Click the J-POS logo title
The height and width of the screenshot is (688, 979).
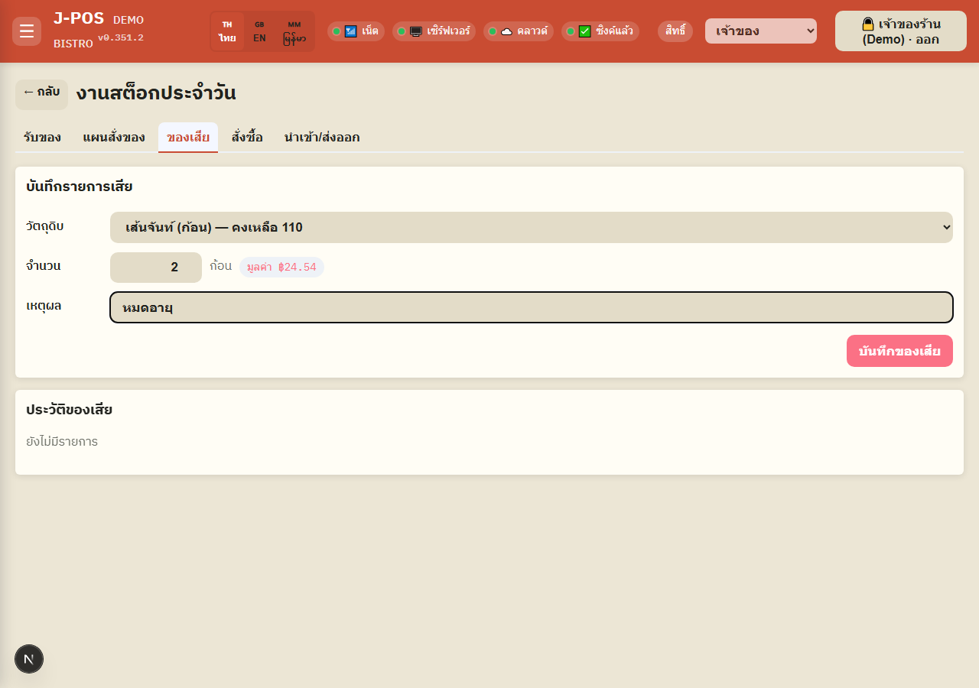pyautogui.click(x=79, y=18)
